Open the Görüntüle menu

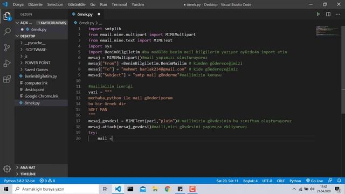77,4
